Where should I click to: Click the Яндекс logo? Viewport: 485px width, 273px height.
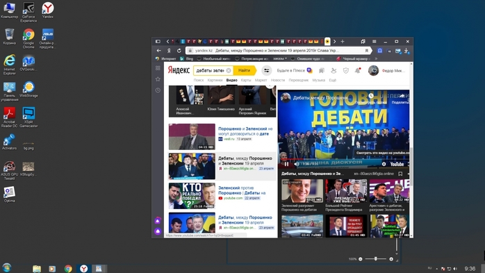tap(179, 70)
